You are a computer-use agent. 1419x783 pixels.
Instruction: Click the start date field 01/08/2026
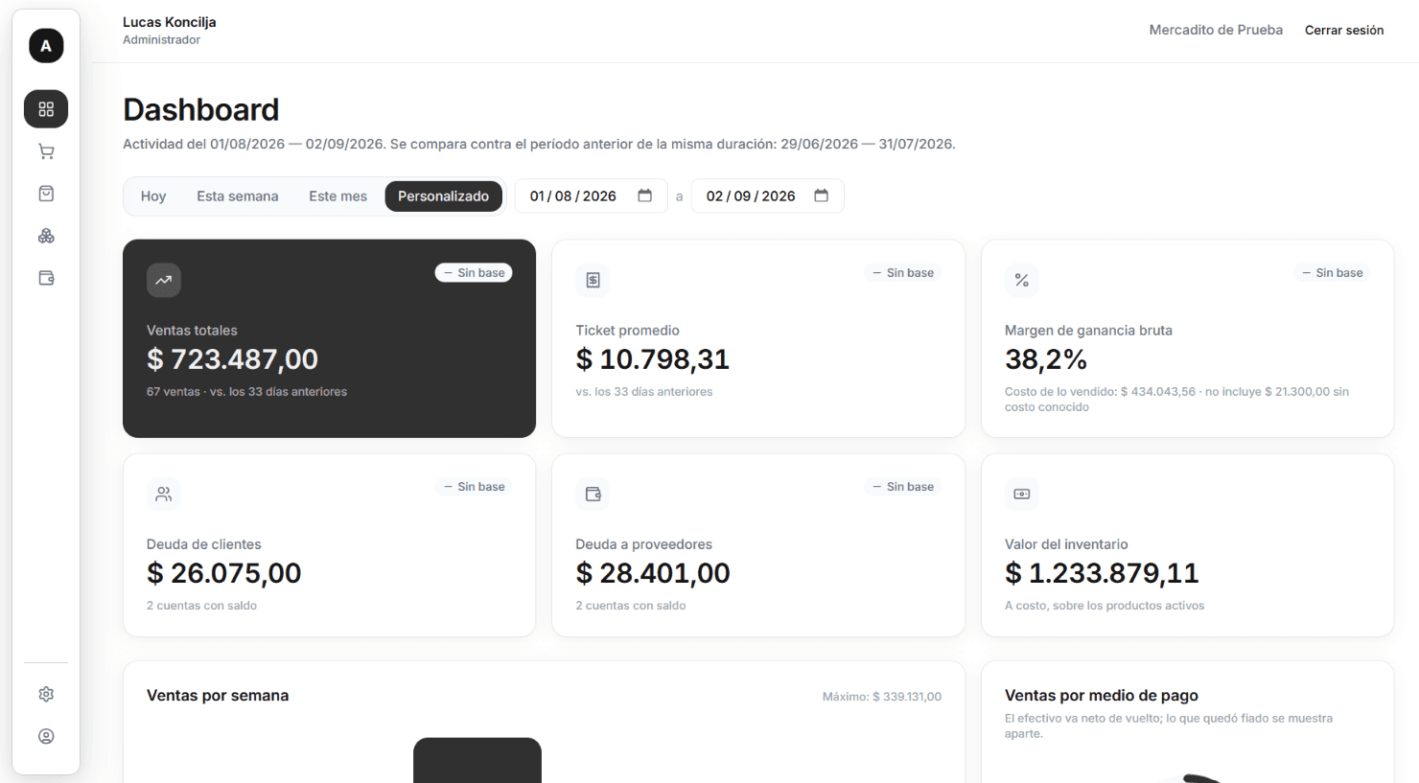click(592, 196)
